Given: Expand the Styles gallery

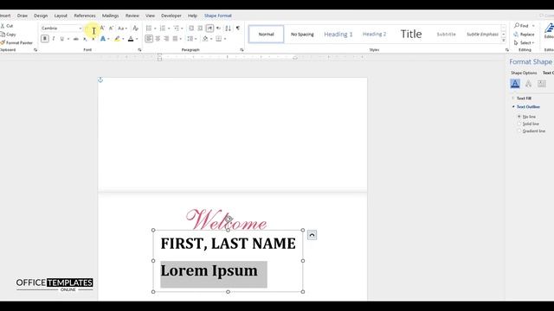Looking at the screenshot, I should 504,41.
